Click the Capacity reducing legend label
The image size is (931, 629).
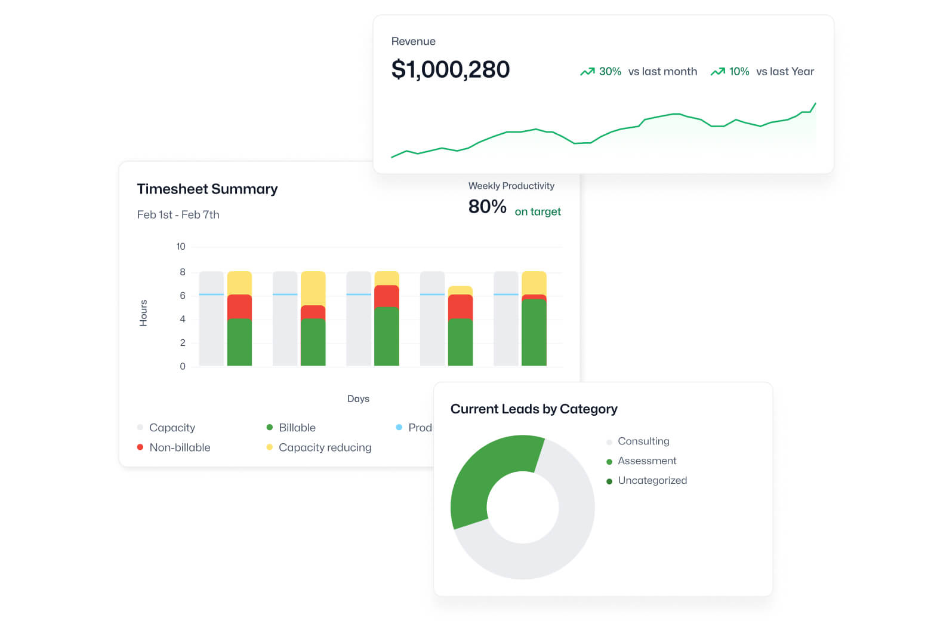pyautogui.click(x=325, y=447)
